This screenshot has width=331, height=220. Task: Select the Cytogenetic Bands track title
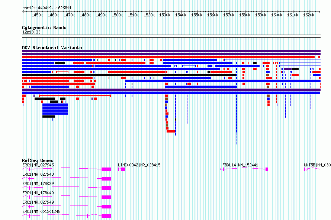click(44, 28)
